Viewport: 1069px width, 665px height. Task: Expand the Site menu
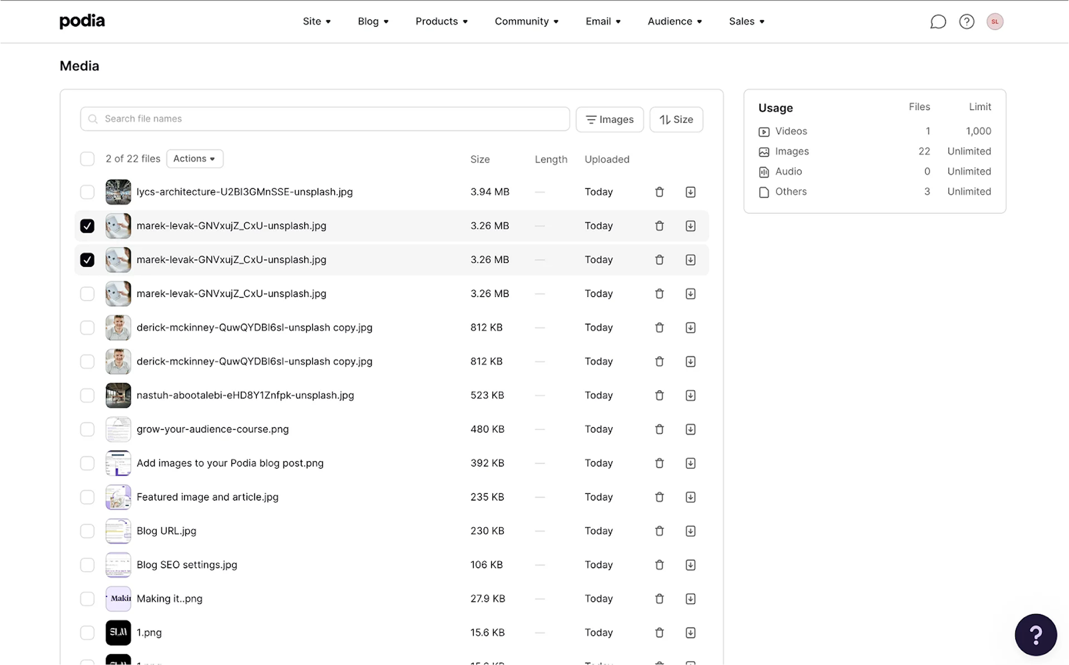[x=317, y=21]
